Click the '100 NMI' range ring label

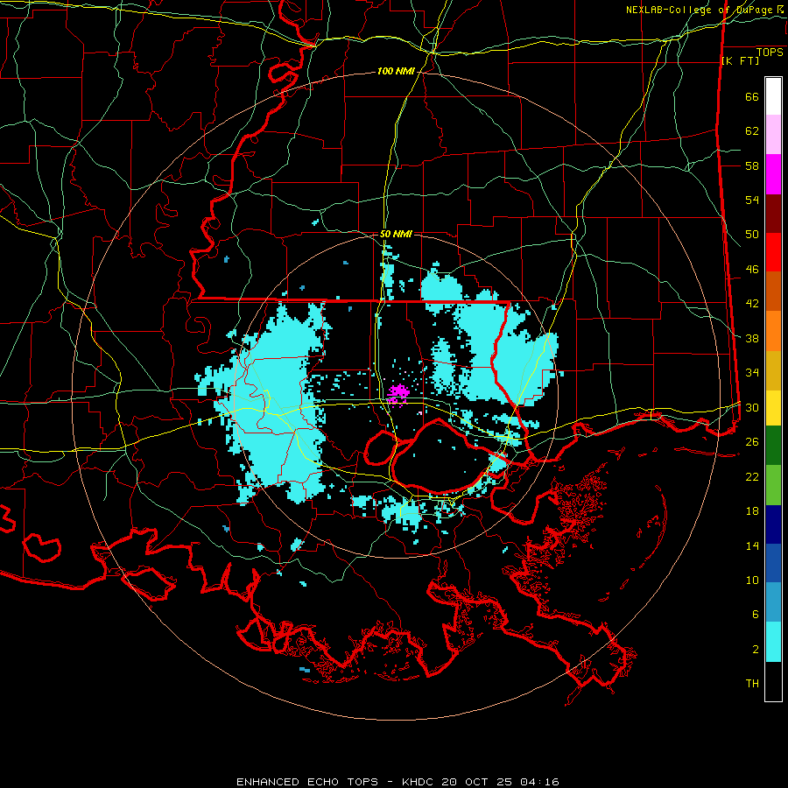click(396, 72)
